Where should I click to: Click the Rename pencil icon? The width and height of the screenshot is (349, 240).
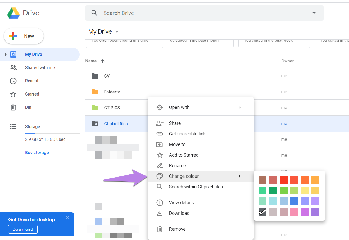tap(160, 165)
